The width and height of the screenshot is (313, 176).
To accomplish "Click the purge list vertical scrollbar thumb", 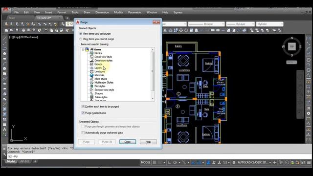I will click(x=153, y=71).
